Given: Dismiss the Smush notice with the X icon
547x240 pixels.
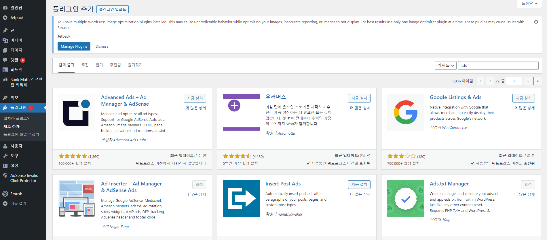Looking at the screenshot, I should (536, 22).
